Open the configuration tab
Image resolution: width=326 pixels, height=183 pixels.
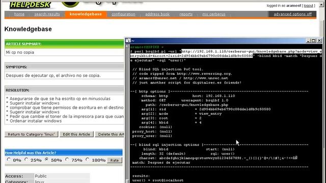click(123, 14)
